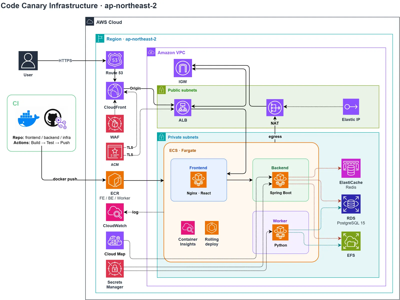Image resolution: width=400 pixels, height=300 pixels.
Task: Click the CI heading text
Action: click(16, 103)
